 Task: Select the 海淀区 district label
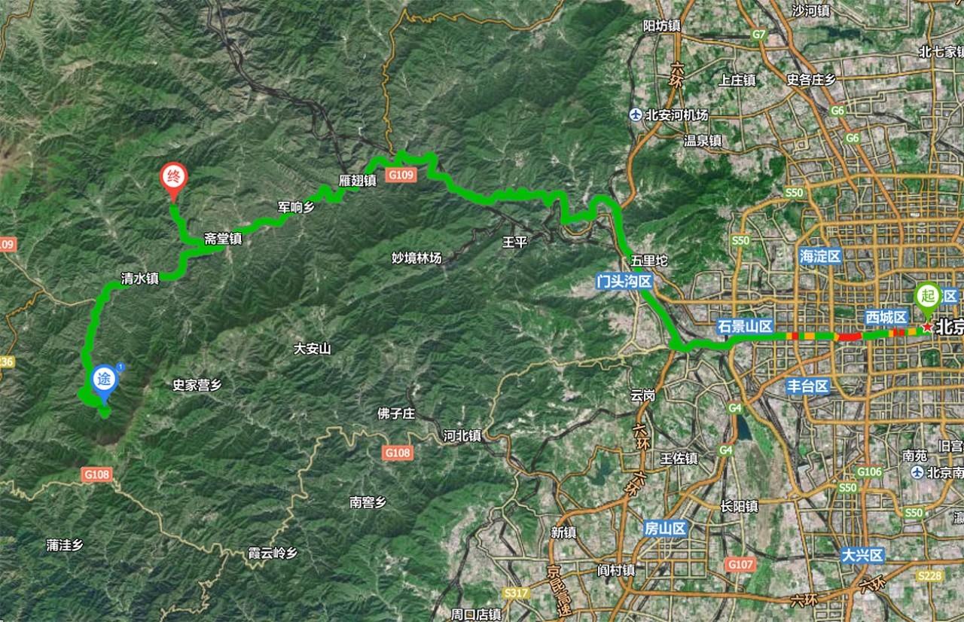coord(819,256)
